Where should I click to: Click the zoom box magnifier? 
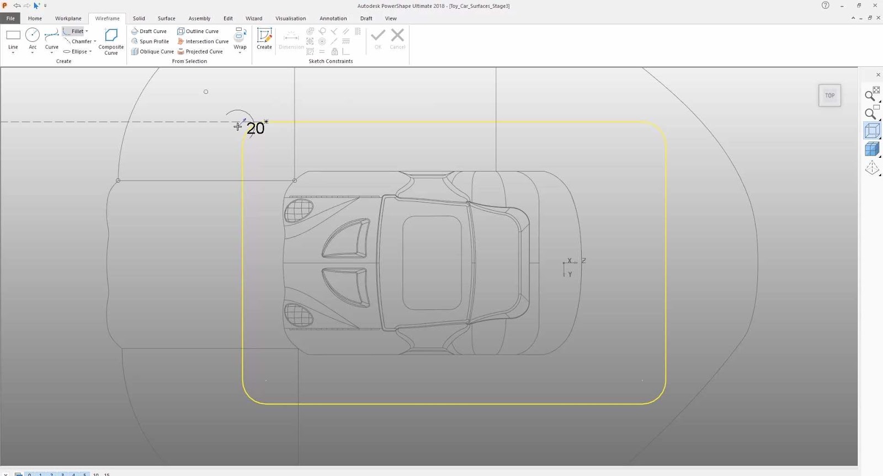(x=871, y=113)
